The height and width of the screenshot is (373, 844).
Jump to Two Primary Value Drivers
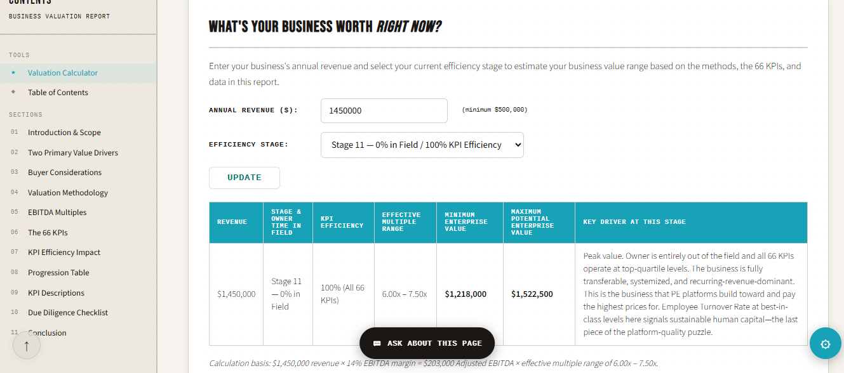tap(72, 153)
